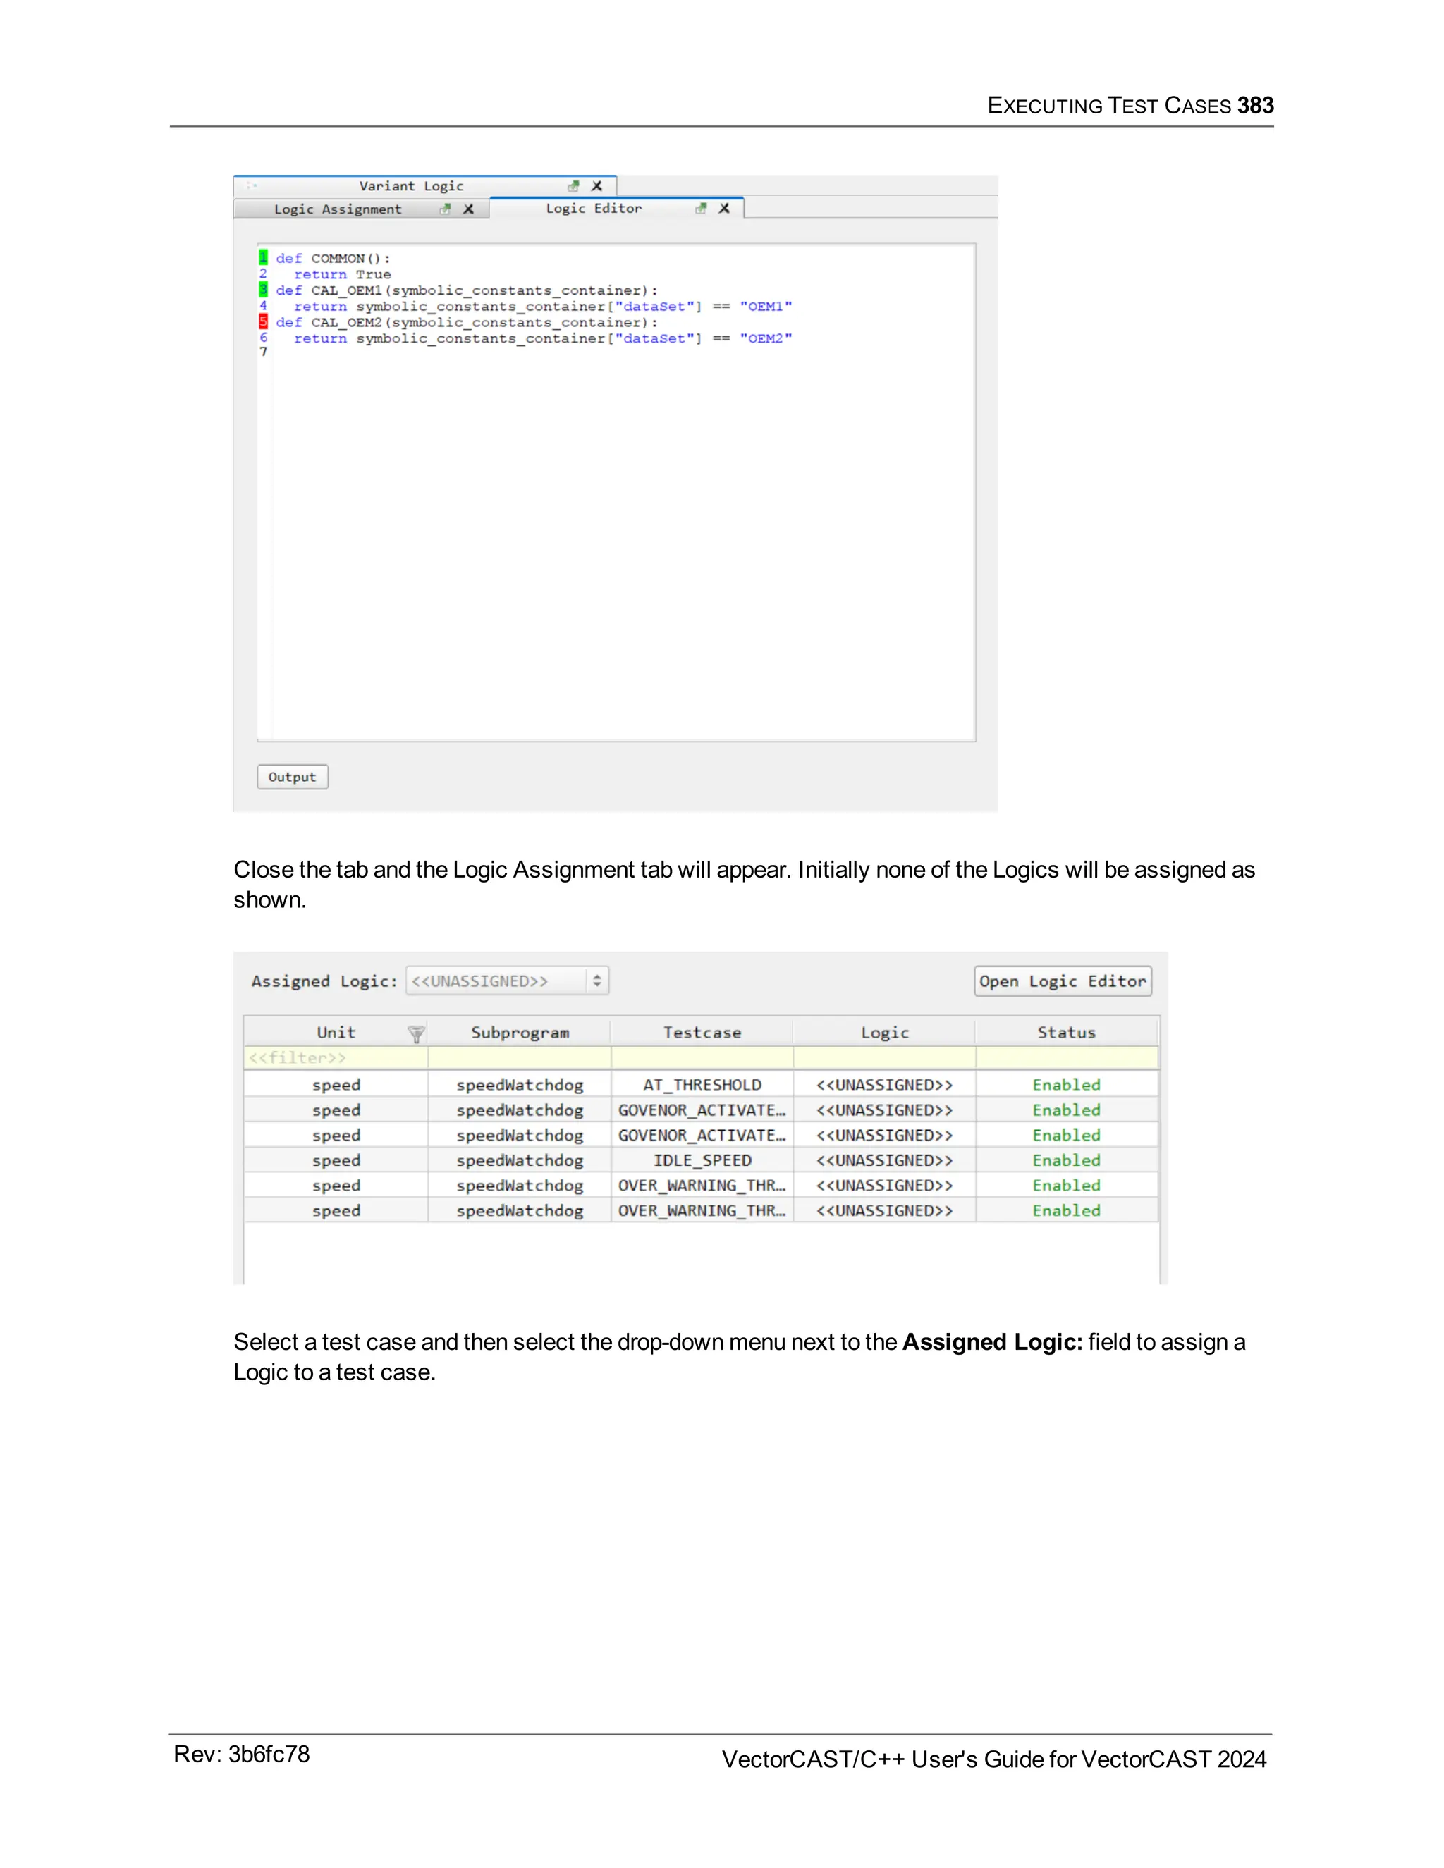Viewport: 1444px width, 1868px height.
Task: Select the IDLE_SPEED test case cell
Action: point(702,1161)
